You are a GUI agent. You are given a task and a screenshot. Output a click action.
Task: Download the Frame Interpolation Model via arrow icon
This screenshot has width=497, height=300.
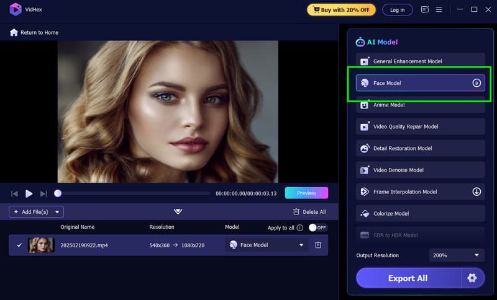(476, 192)
